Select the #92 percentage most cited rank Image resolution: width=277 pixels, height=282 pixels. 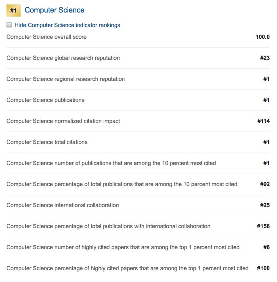[265, 184]
